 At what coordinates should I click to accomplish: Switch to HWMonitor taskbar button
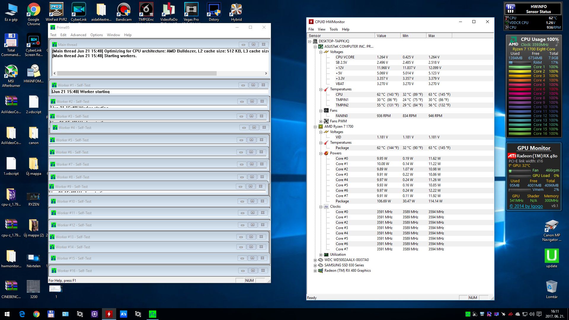pos(109,314)
